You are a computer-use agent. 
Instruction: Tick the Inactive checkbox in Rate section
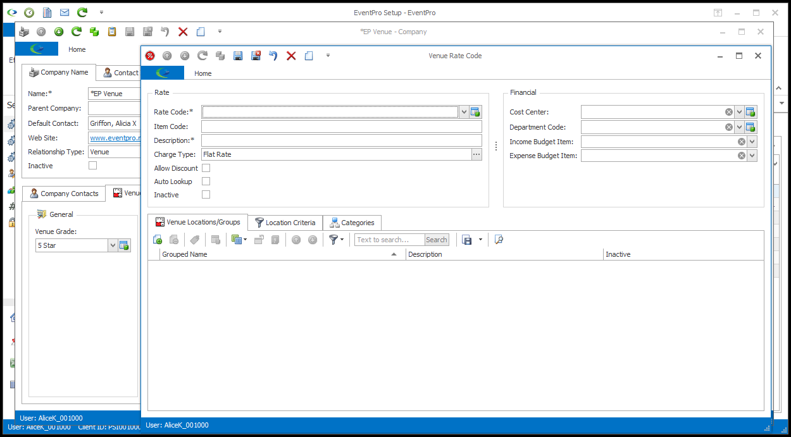pyautogui.click(x=206, y=195)
